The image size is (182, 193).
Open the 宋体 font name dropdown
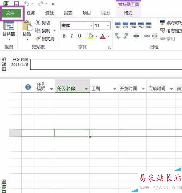(x=91, y=25)
